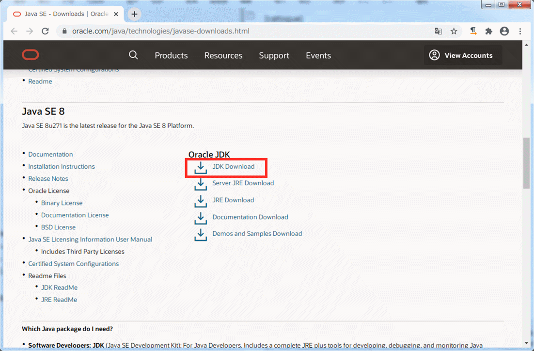Click the JDK Download arrow icon
Image resolution: width=534 pixels, height=351 pixels.
(201, 168)
